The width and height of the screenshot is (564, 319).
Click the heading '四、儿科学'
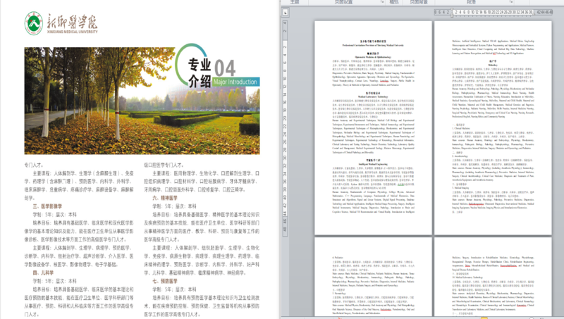(43, 273)
